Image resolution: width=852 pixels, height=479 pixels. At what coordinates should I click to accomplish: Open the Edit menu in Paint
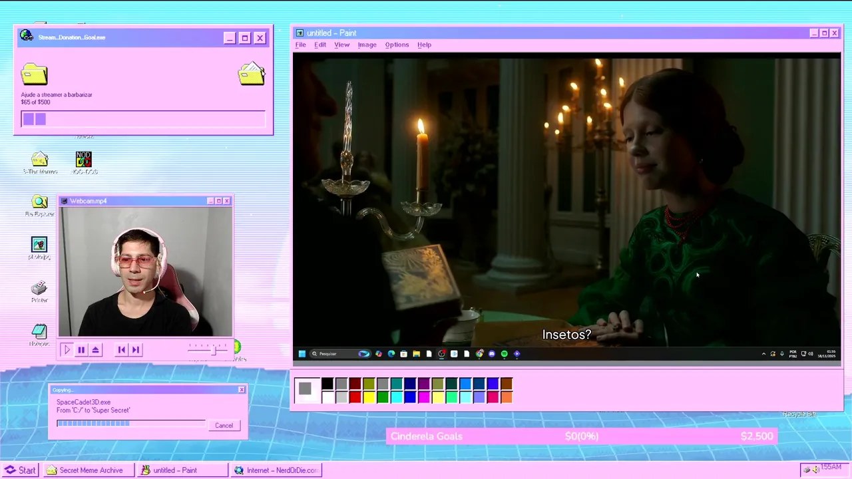pyautogui.click(x=320, y=45)
